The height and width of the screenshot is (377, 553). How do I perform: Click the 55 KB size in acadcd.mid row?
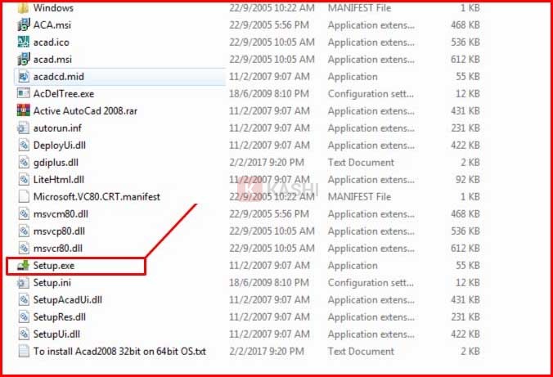[x=467, y=77]
